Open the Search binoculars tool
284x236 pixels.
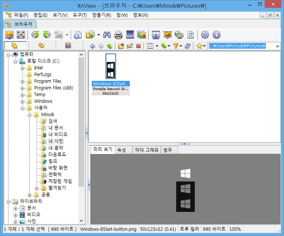107,35
